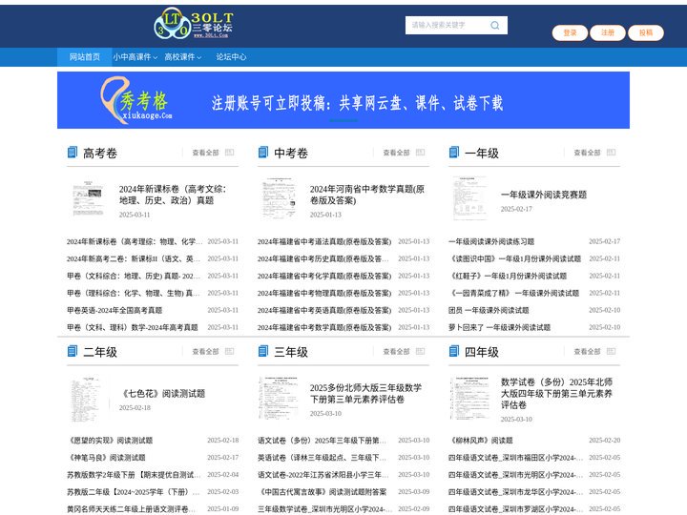The image size is (687, 515).
Task: Open thumbnail of 数学试卷 四年级下册
Action: 468,398
